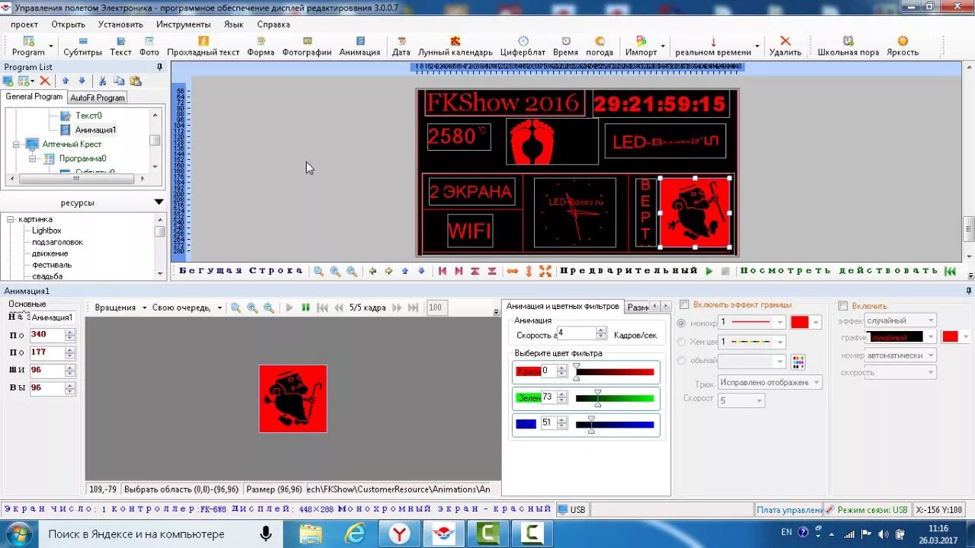Insert Прохладный текст effect element

click(203, 46)
